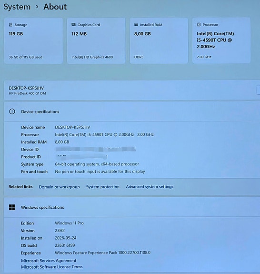
Task: Open Domain or workgroup link
Action: click(x=59, y=187)
